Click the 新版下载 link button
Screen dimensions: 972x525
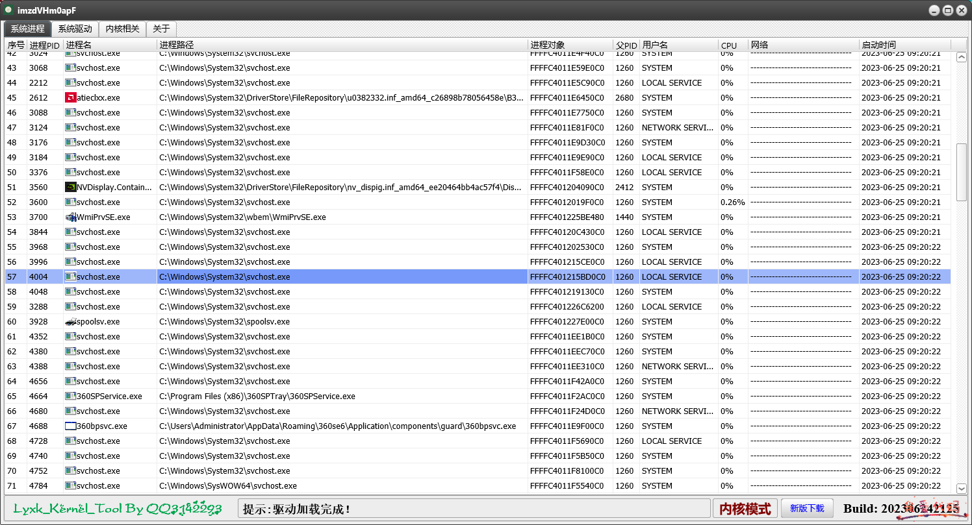(x=807, y=508)
